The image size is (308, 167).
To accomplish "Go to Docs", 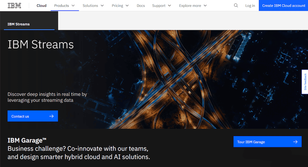I will [x=141, y=6].
